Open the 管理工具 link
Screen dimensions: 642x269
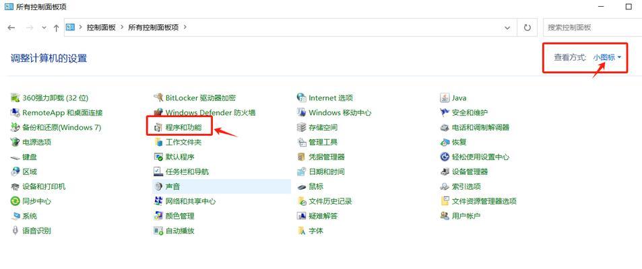point(323,143)
